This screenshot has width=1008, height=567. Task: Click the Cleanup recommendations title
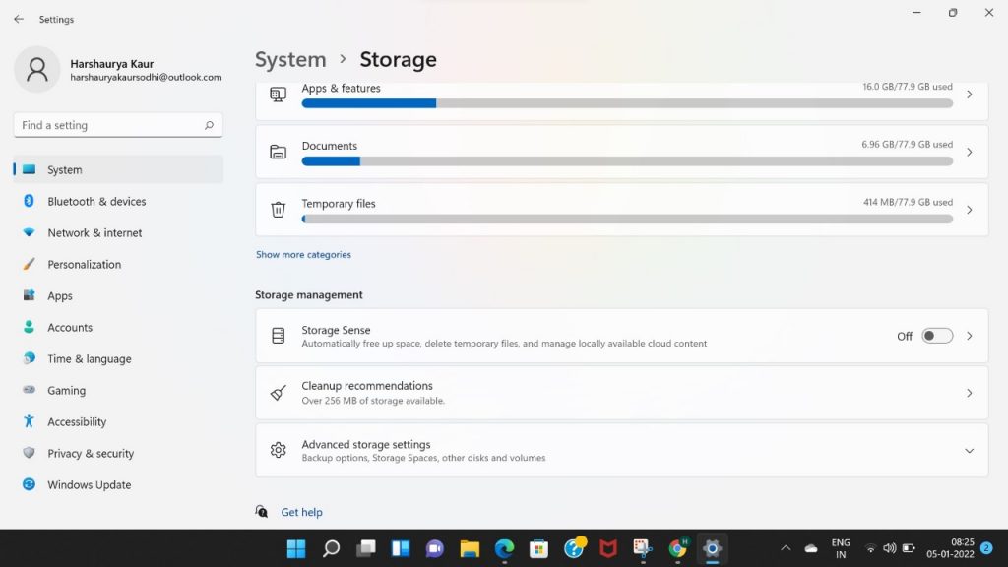pyautogui.click(x=367, y=386)
